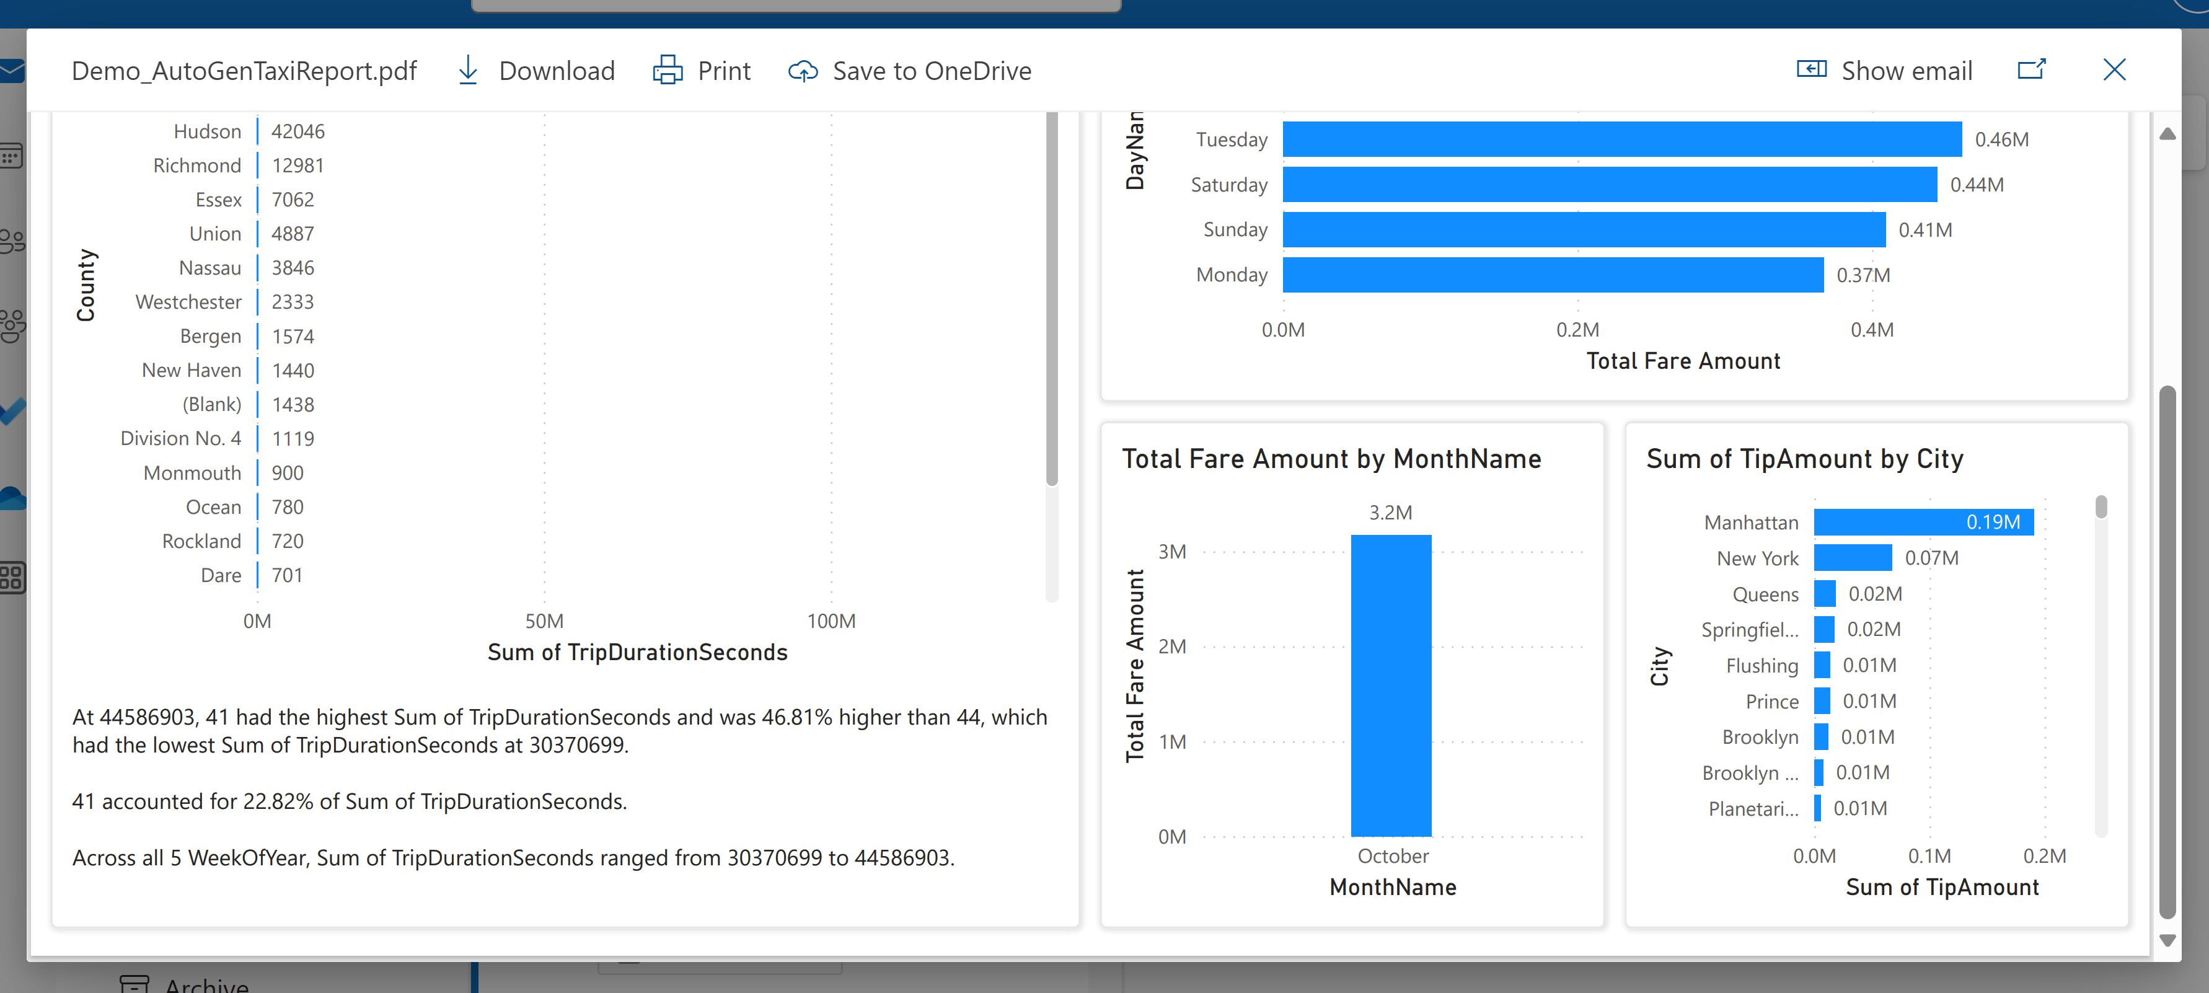Click the Download icon in the PDF toolbar
Image resolution: width=2209 pixels, height=993 pixels.
coord(467,70)
